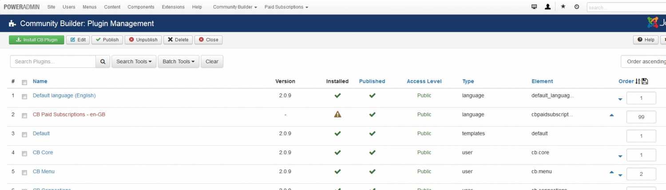Screen dimensions: 666x190
Task: Check the select-all checkbox in header
Action: 24,82
